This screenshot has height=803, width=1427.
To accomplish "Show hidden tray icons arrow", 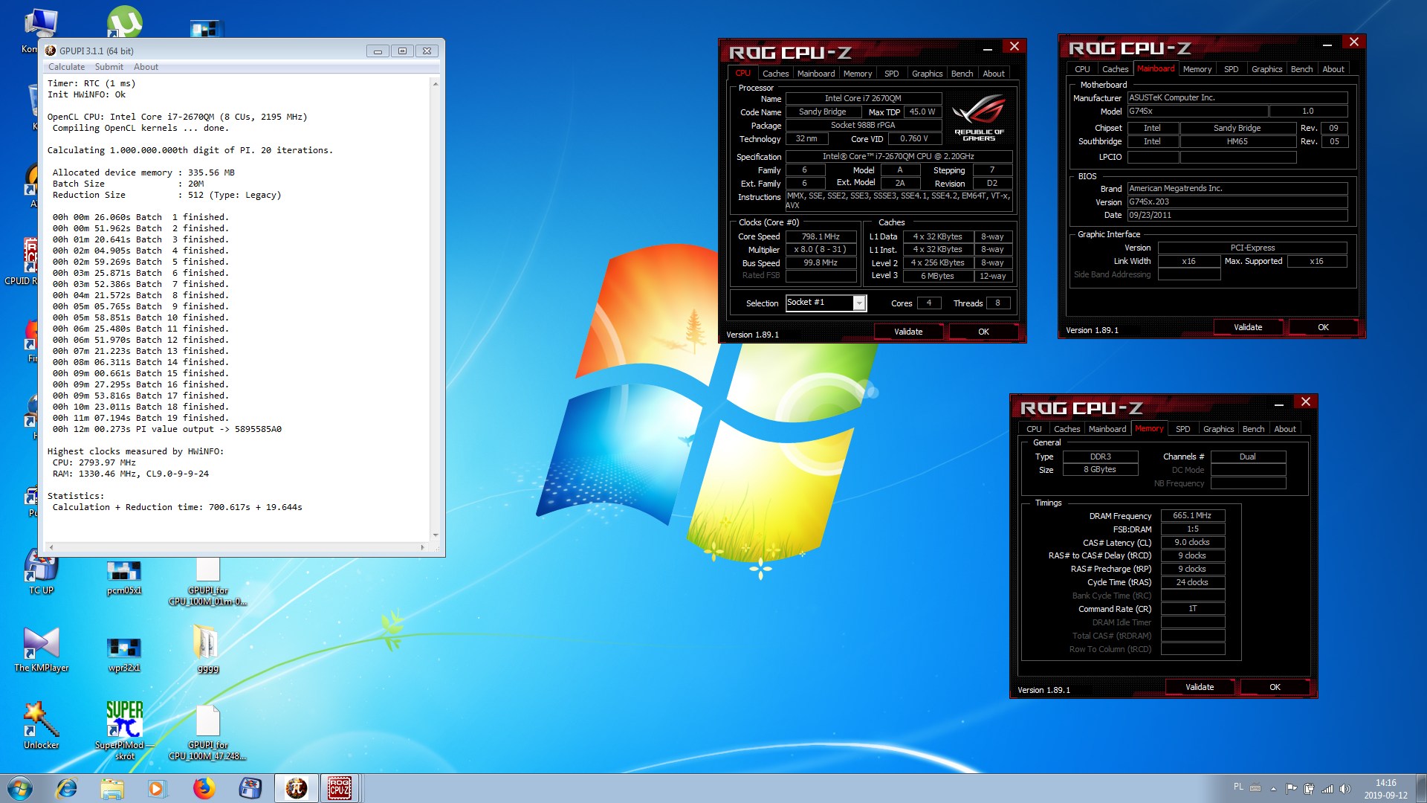I will 1273,789.
